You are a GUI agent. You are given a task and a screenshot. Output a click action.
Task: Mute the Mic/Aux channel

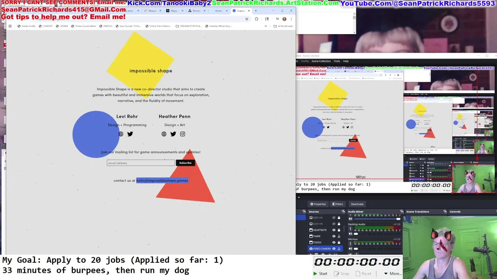pyautogui.click(x=350, y=249)
